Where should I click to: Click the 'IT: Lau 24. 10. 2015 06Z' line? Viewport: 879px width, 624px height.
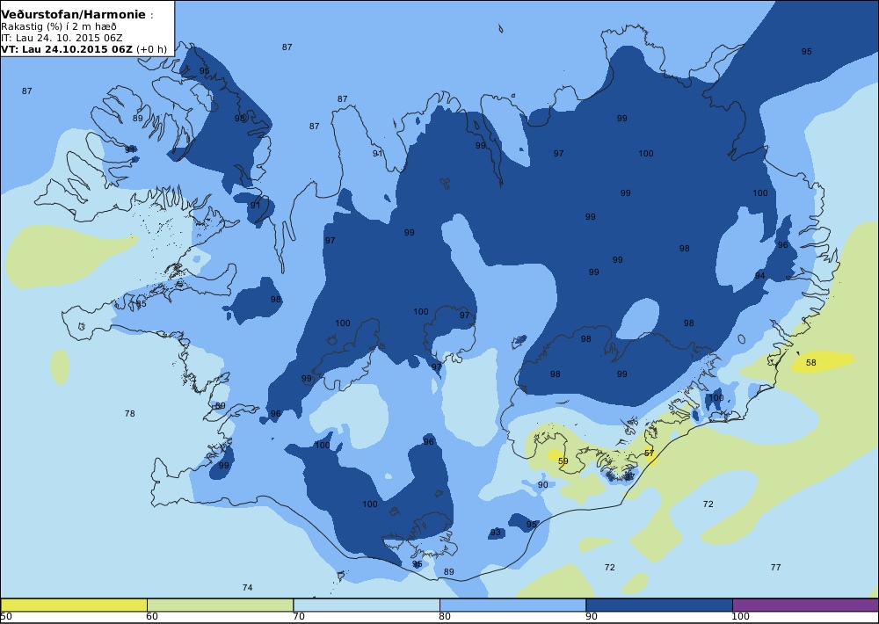pos(62,38)
